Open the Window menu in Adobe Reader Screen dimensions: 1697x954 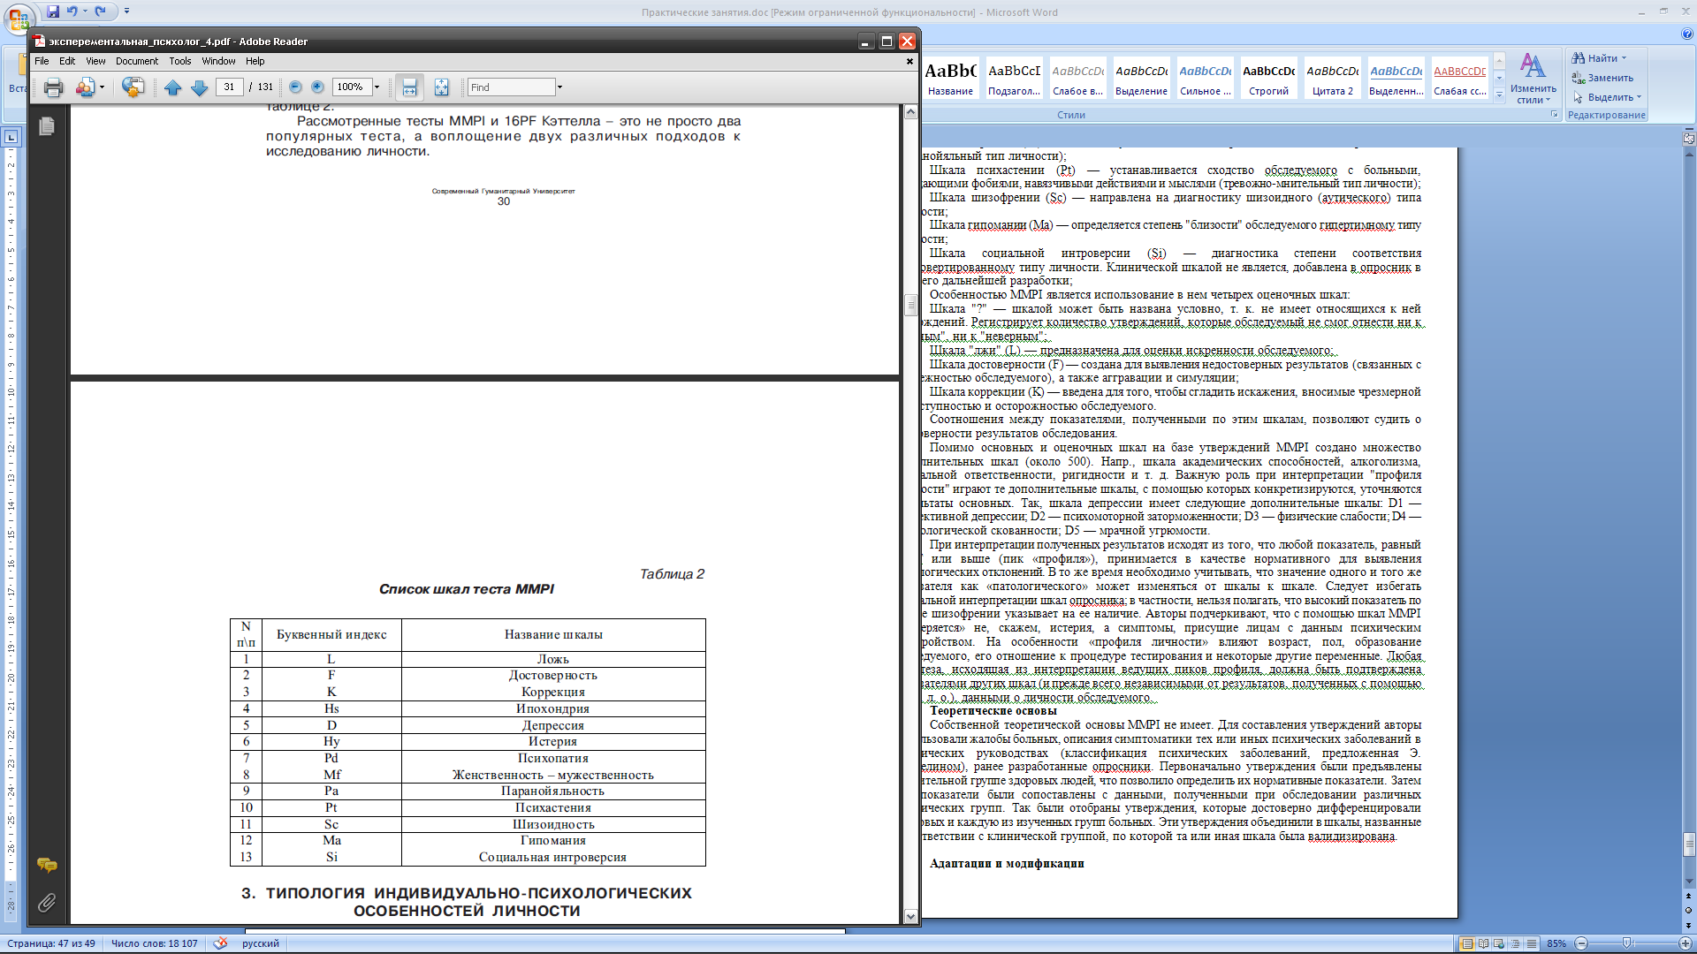[218, 61]
